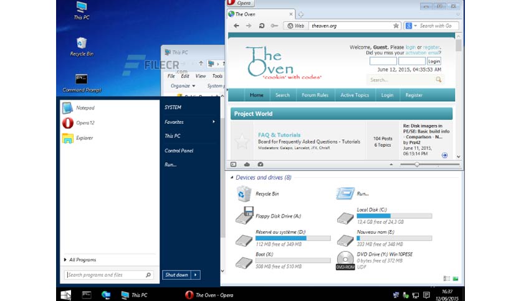Open the Action Center notification tray icon

[x=426, y=295]
